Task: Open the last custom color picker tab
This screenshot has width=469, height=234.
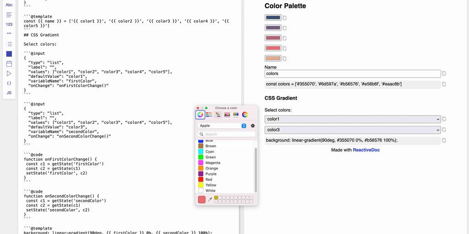Action: (245, 115)
